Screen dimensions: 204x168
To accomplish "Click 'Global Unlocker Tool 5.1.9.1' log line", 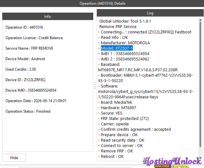I will point(125,21).
